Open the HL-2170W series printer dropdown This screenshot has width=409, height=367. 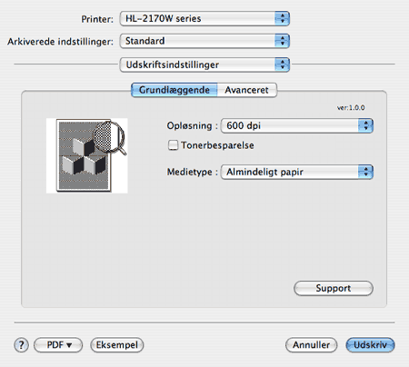(x=204, y=18)
